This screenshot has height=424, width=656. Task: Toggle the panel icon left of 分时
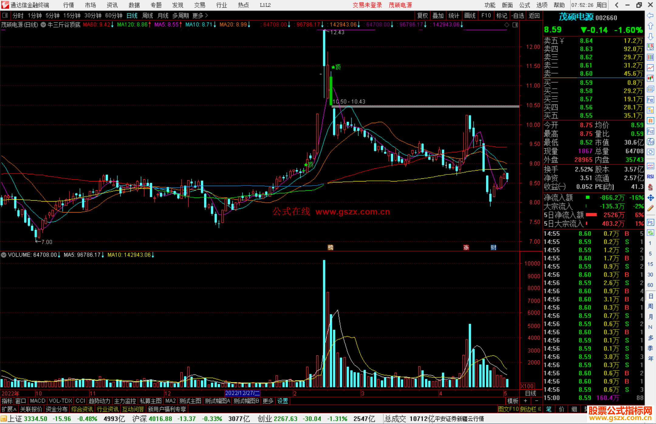(x=5, y=15)
